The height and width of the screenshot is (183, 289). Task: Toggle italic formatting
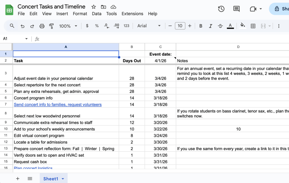coord(210,26)
